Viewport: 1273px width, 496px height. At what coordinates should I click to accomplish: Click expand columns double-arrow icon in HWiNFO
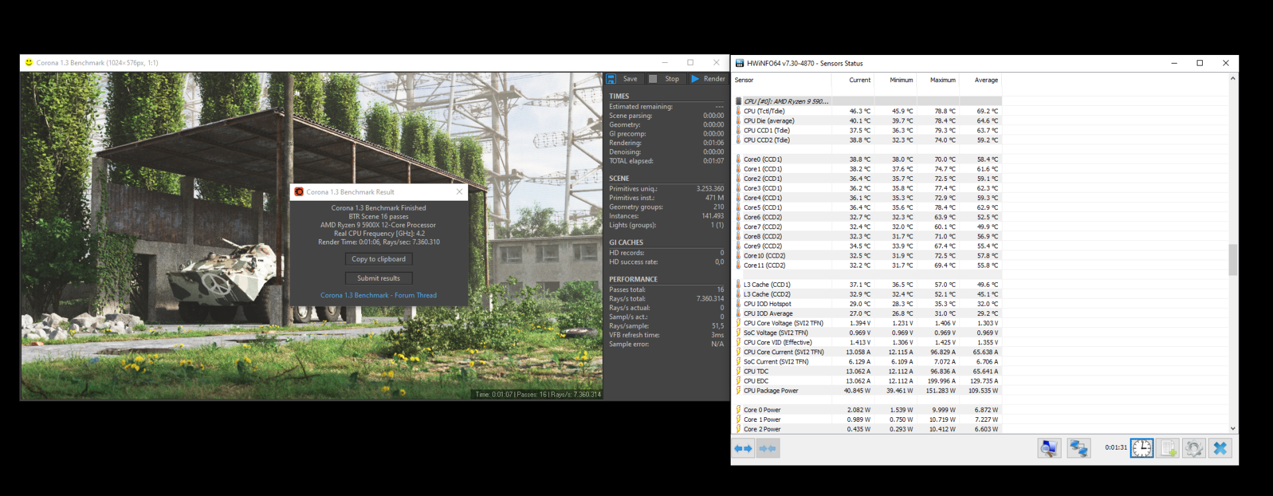(743, 448)
